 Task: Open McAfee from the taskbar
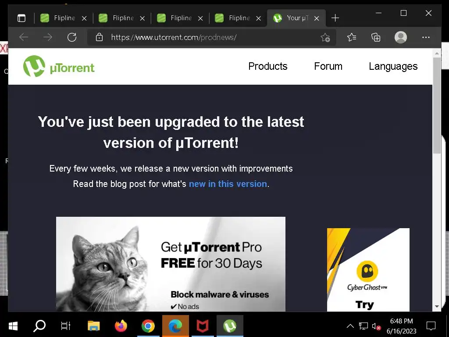click(x=203, y=326)
